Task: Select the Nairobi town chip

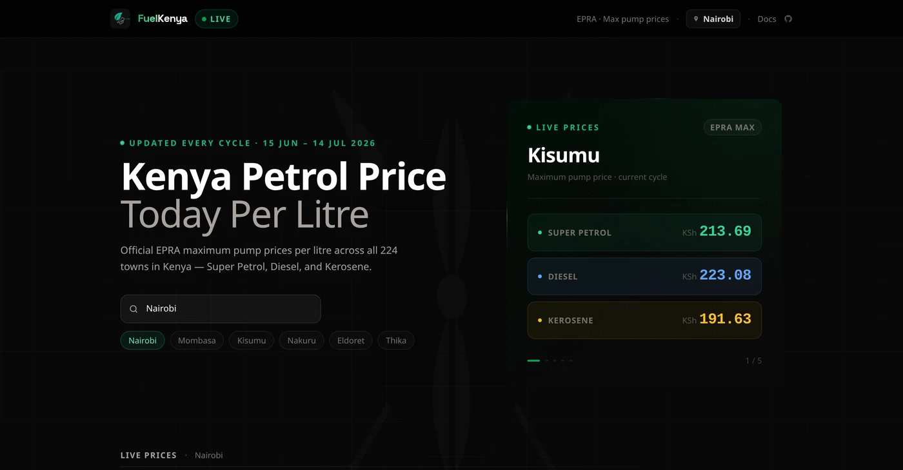Action: tap(143, 340)
